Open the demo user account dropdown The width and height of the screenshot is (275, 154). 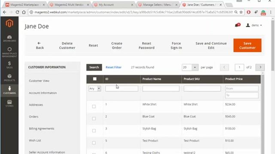(x=254, y=25)
